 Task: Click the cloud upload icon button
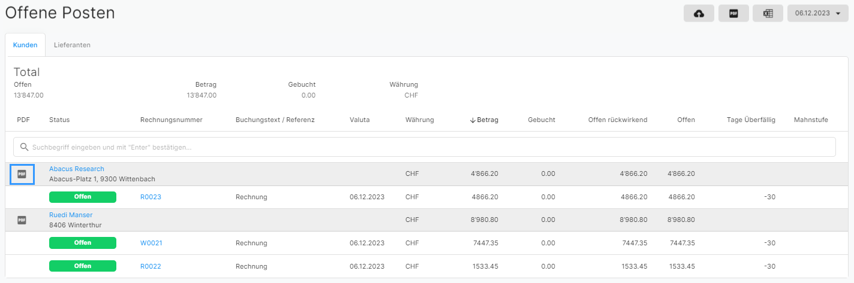click(x=699, y=13)
